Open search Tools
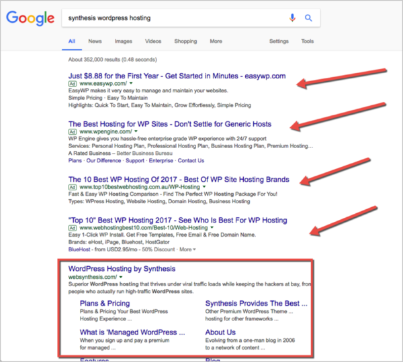The height and width of the screenshot is (362, 403). point(308,42)
